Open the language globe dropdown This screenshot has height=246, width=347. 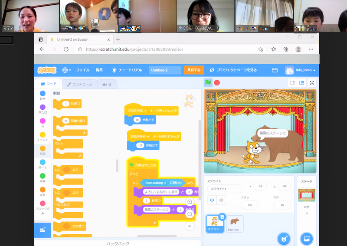(x=67, y=70)
